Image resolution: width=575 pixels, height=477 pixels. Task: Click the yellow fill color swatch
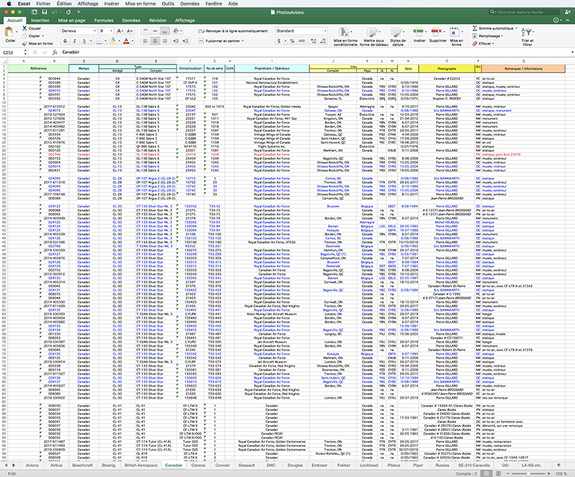[113, 41]
